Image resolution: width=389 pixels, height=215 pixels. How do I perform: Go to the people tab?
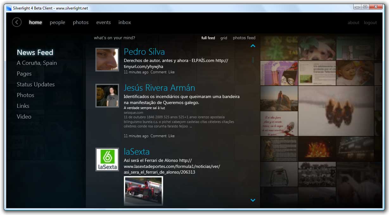click(x=57, y=22)
